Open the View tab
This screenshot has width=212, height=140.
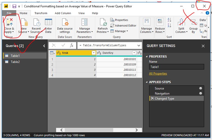[x=81, y=13]
